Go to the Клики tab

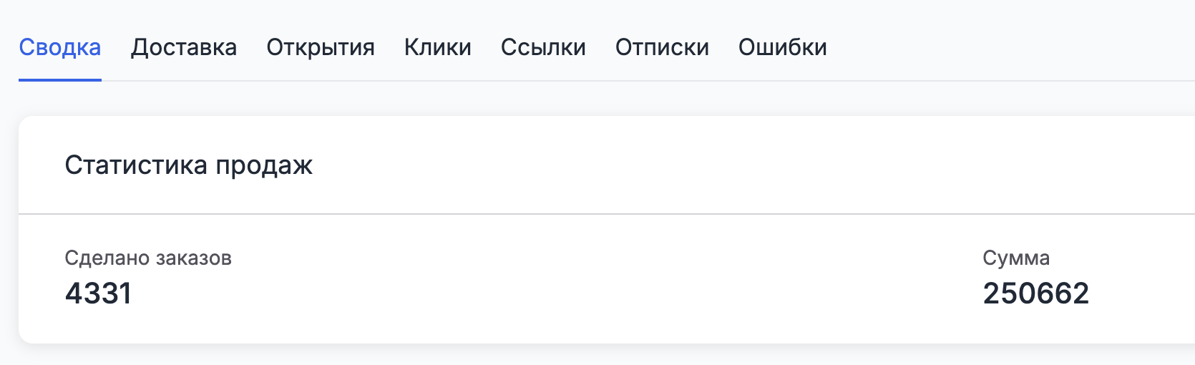pos(437,47)
